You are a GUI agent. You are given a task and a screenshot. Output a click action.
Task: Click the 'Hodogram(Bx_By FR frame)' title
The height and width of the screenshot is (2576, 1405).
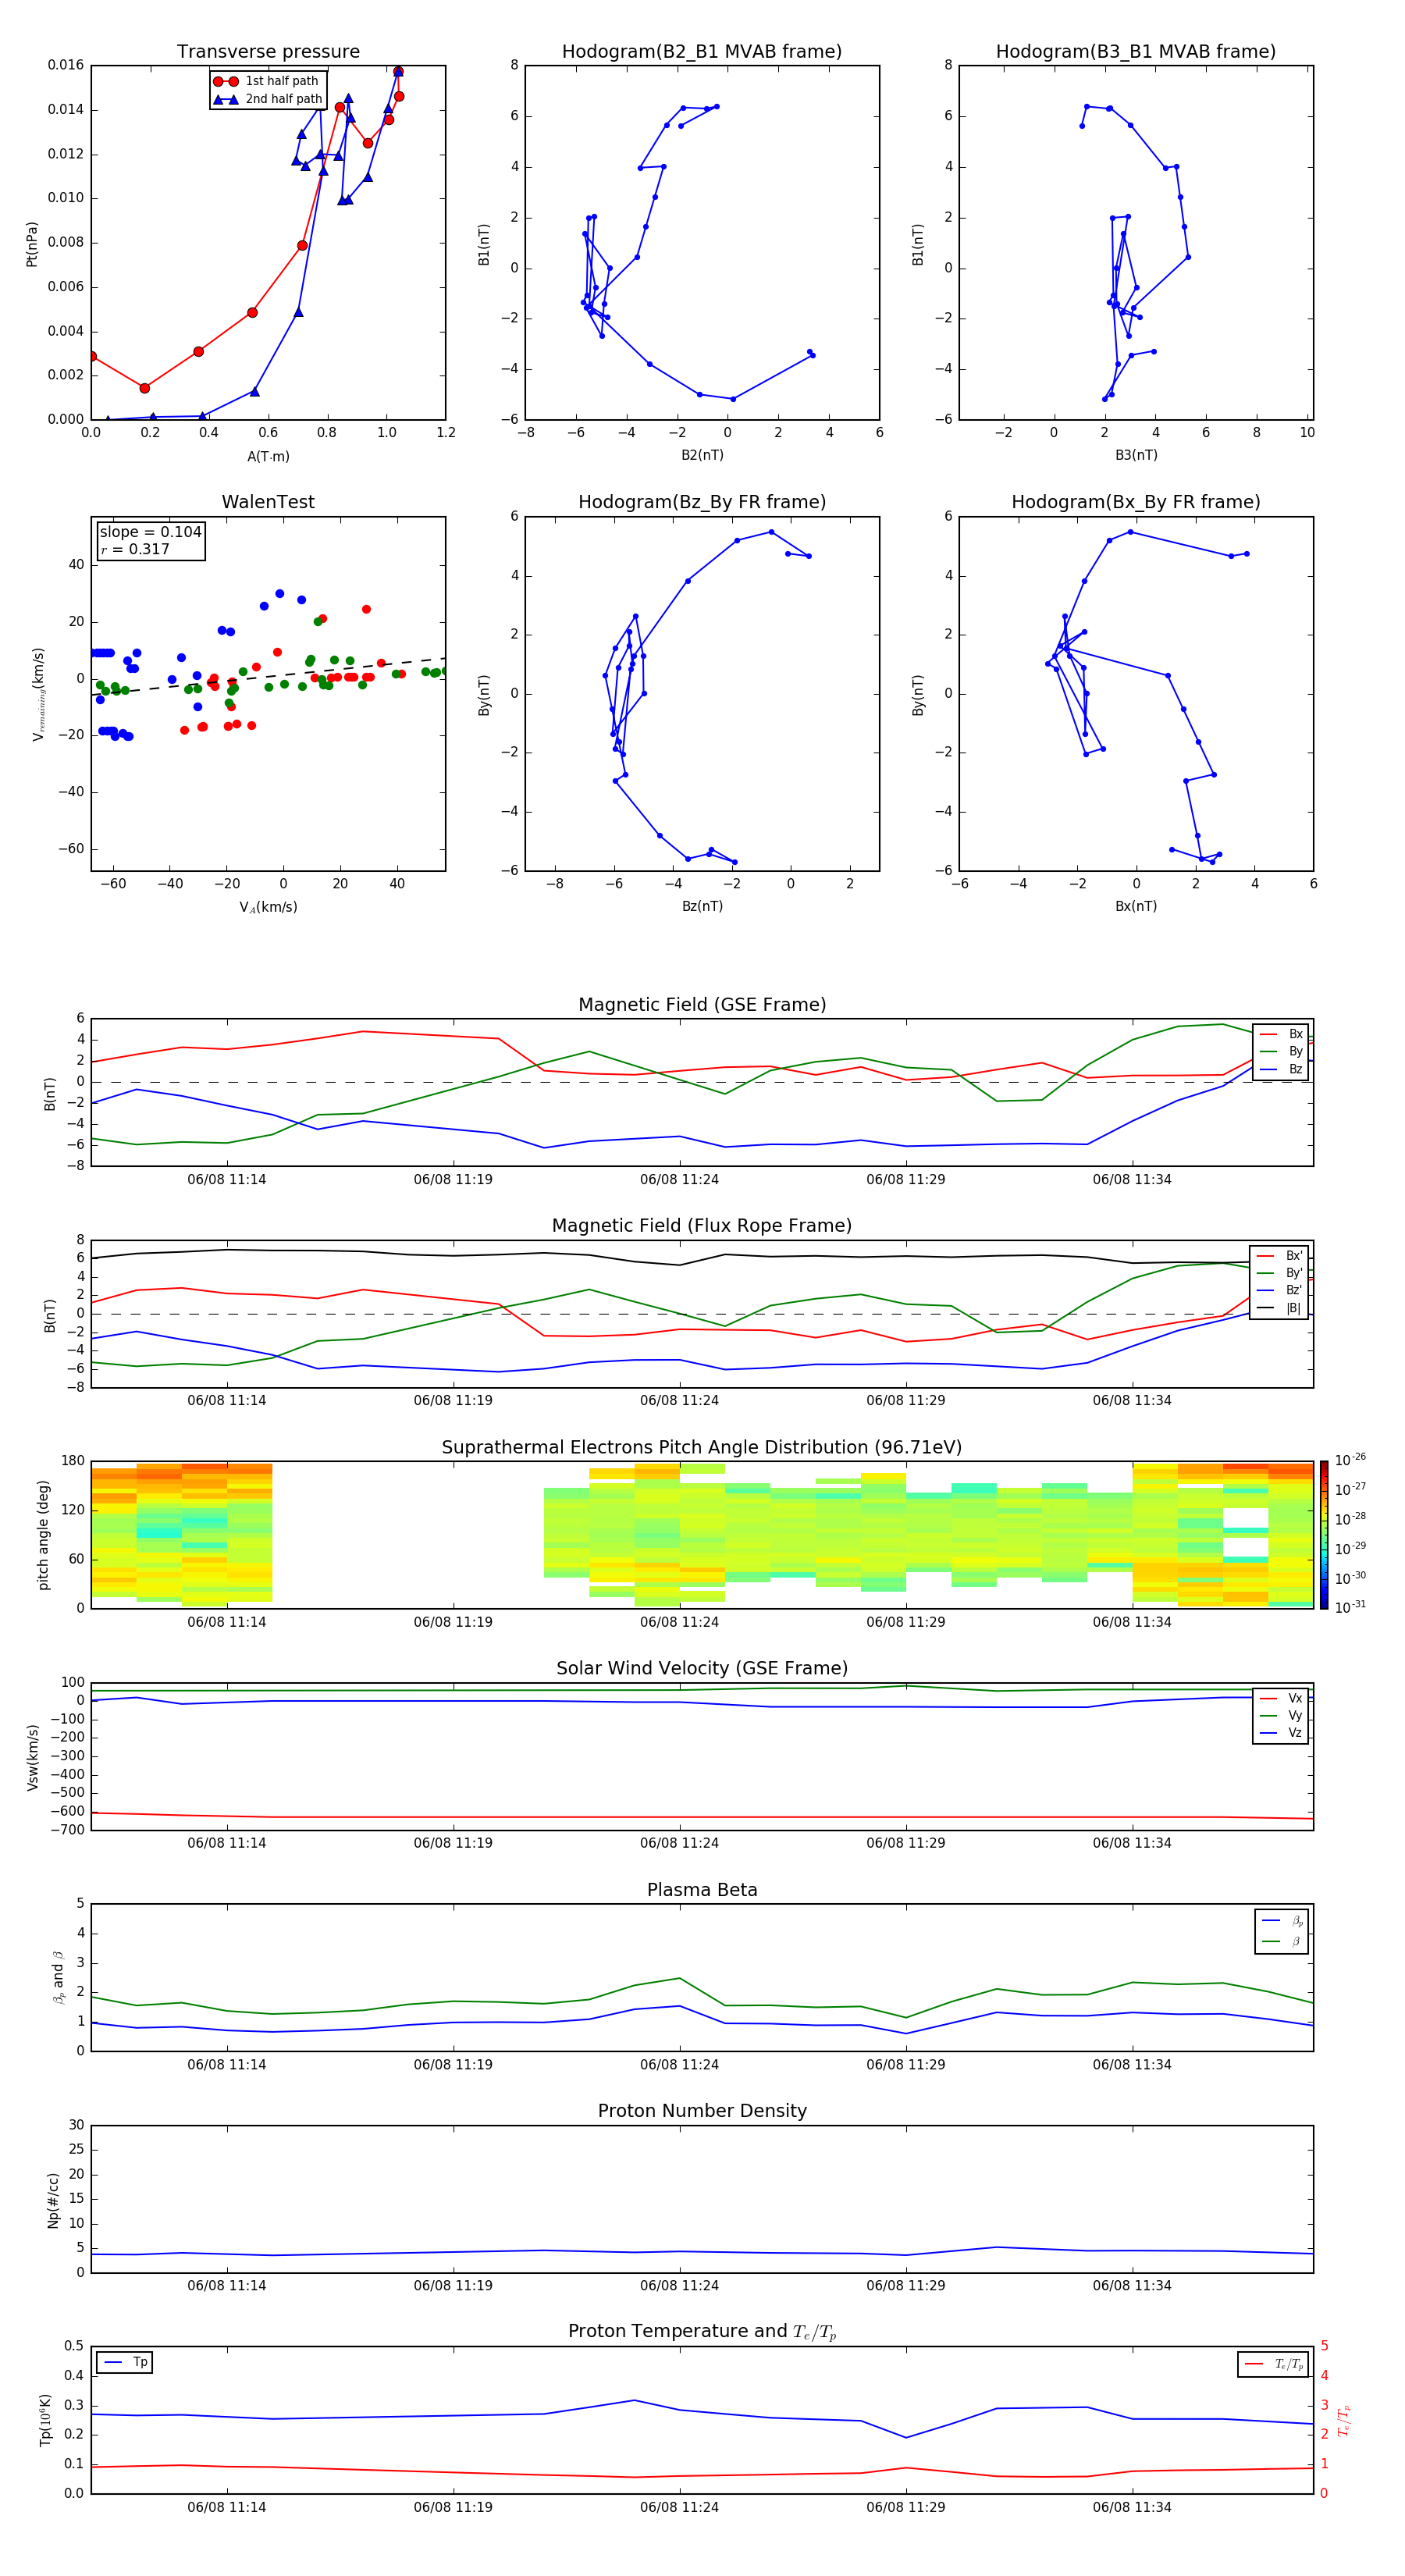1136,502
